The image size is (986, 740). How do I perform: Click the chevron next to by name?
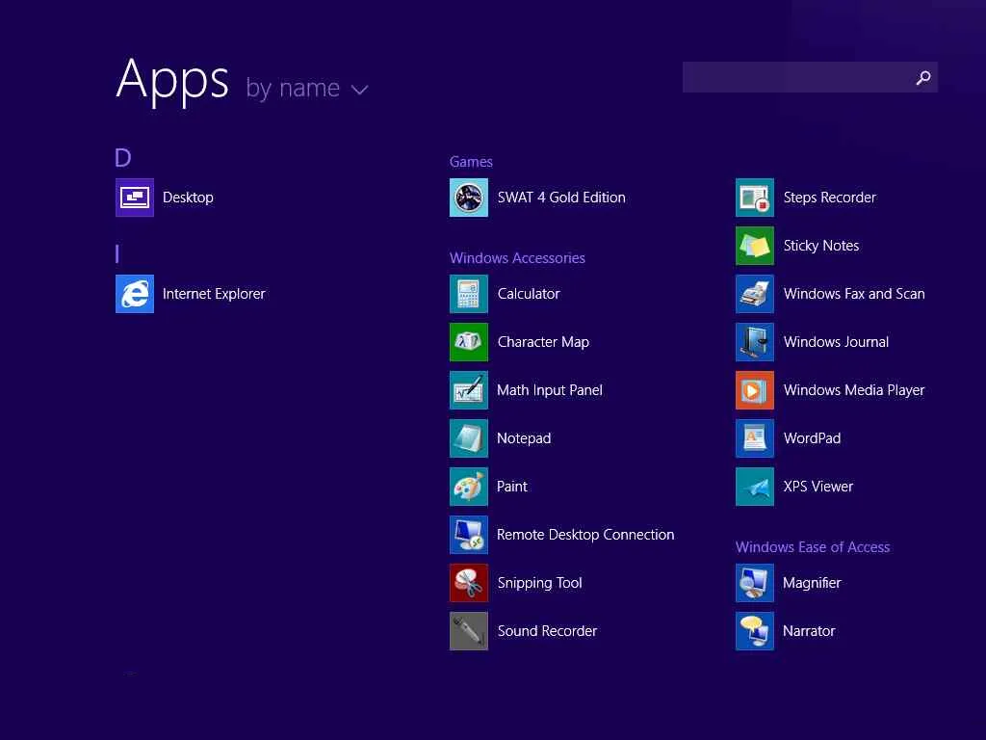pos(360,90)
